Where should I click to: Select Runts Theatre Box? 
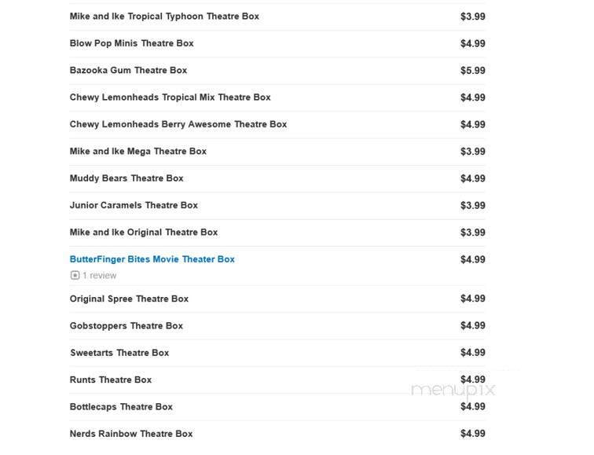[111, 380]
